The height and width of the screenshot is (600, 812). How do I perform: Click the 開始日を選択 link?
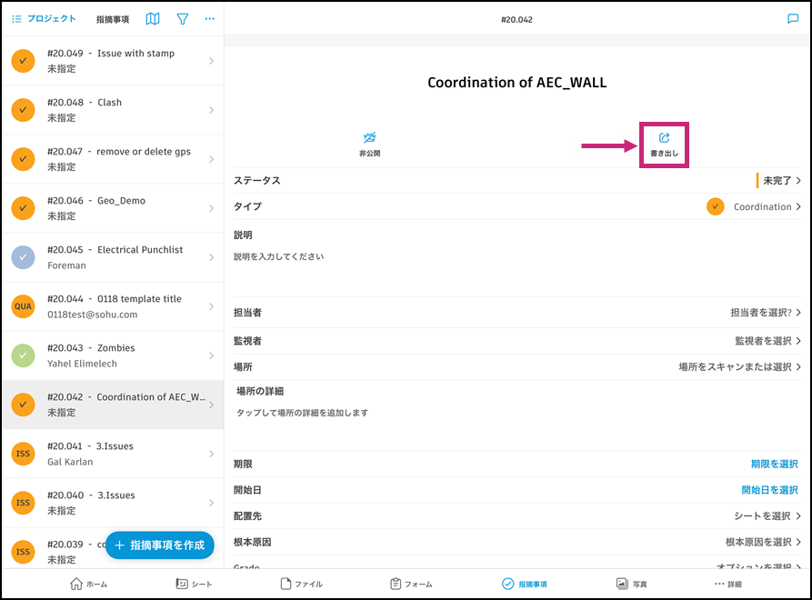(769, 490)
